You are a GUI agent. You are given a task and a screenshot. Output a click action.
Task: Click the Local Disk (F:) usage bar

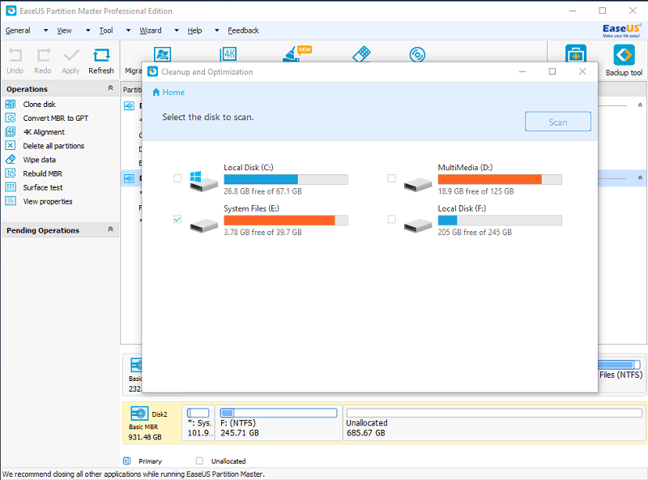[500, 221]
